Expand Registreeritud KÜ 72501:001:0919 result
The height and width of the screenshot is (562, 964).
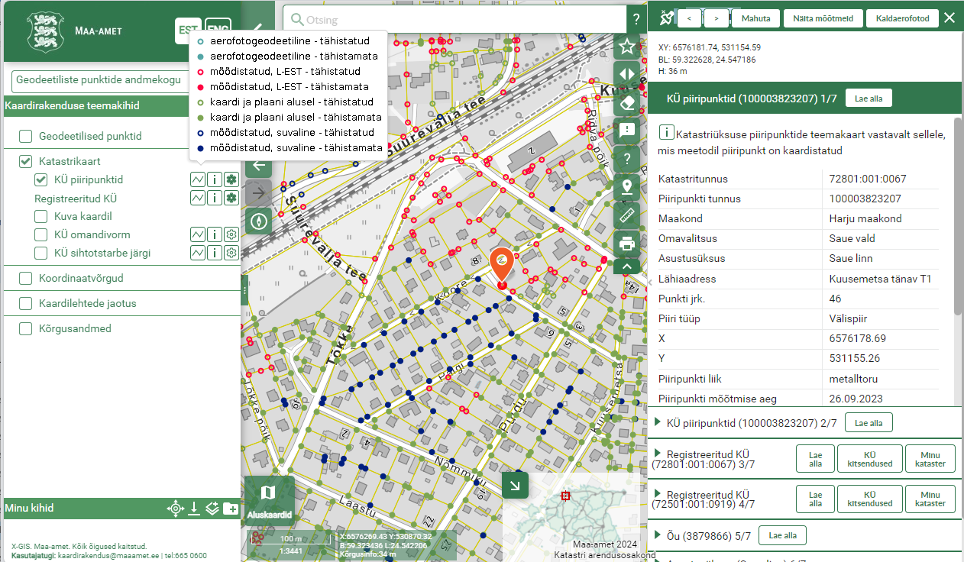(x=658, y=494)
